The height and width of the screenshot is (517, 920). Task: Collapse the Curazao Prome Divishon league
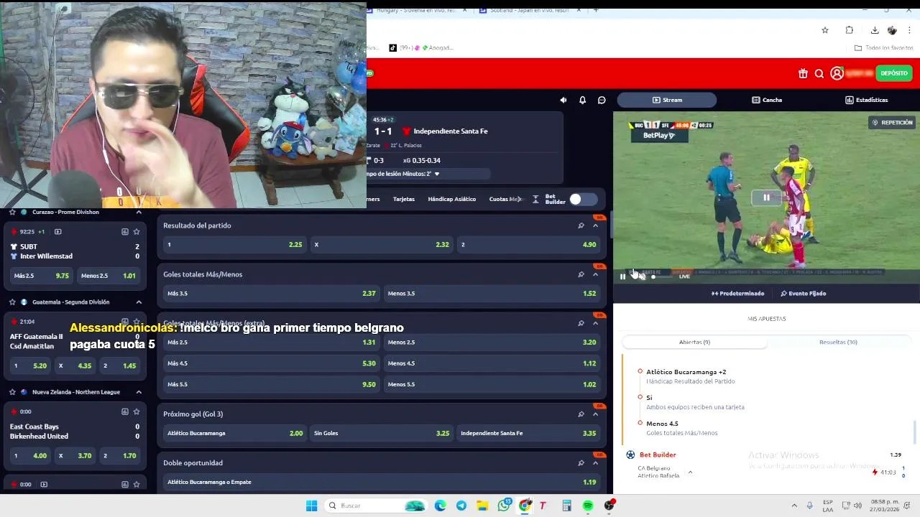[x=139, y=213]
